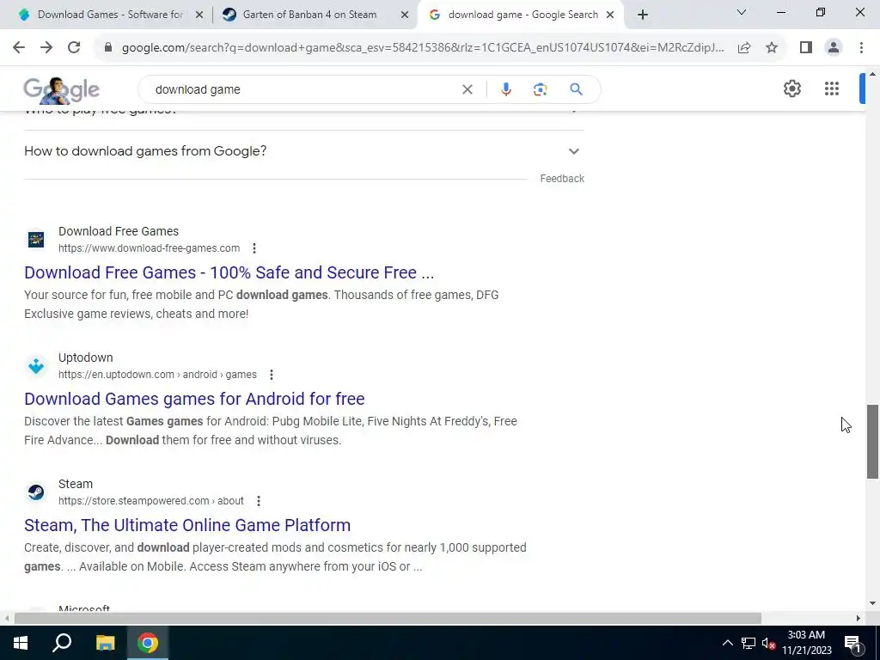
Task: Search by image with Google Lens
Action: 540,89
